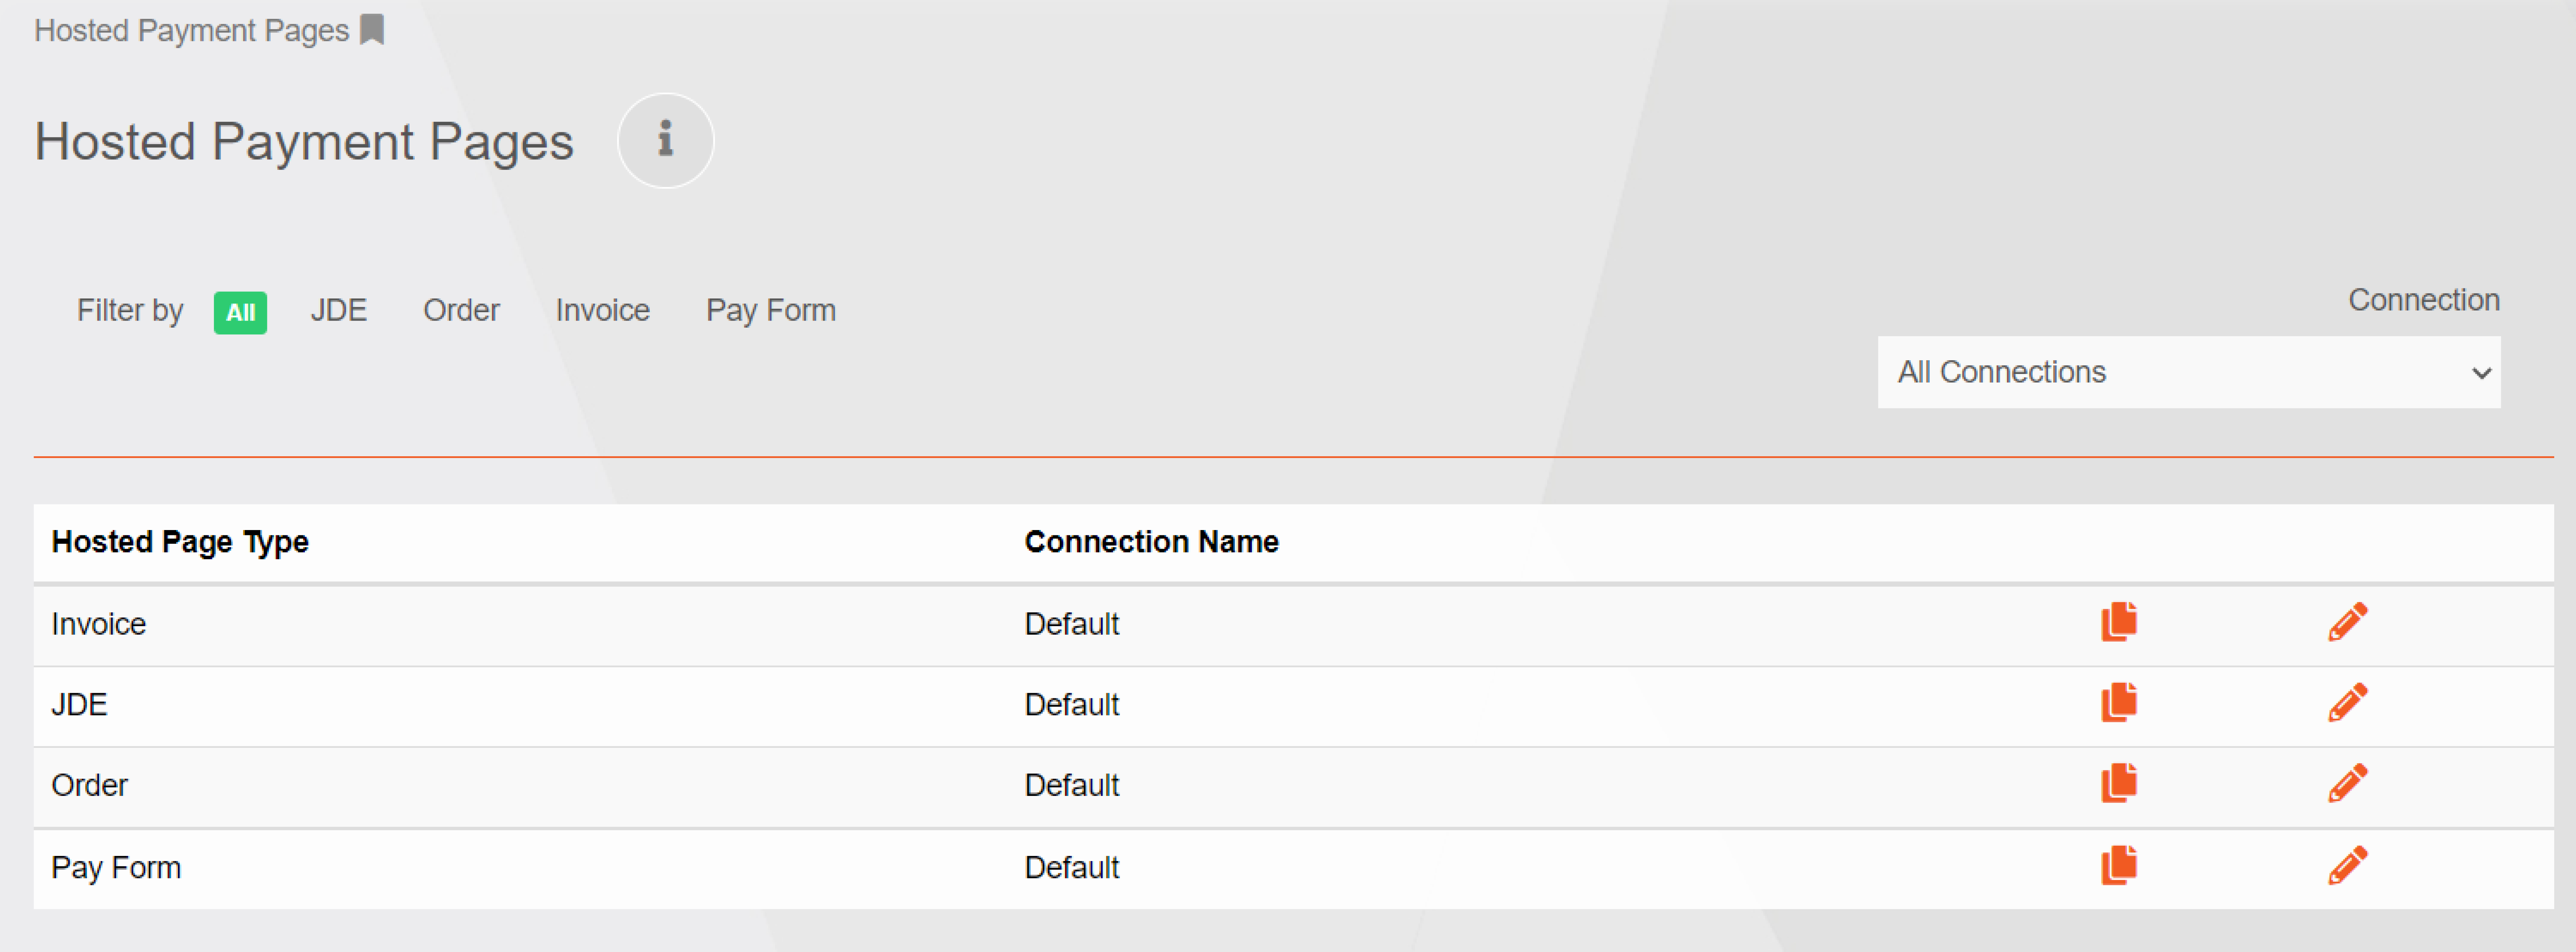
Task: Filter the list by Order
Action: 461,310
